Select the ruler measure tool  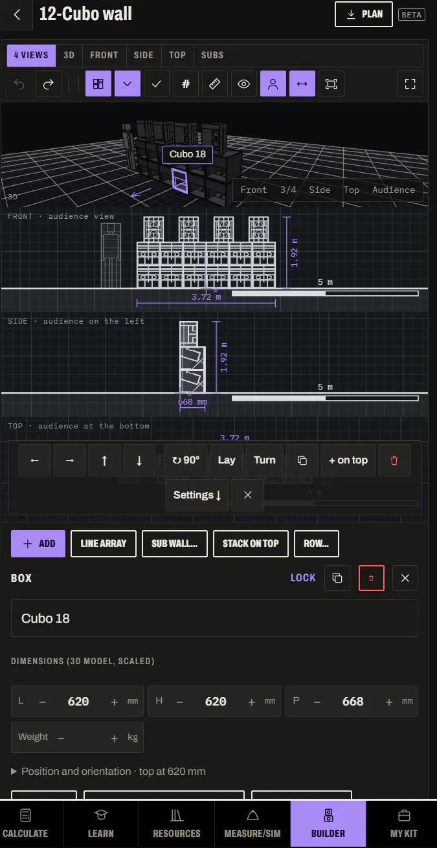[215, 84]
